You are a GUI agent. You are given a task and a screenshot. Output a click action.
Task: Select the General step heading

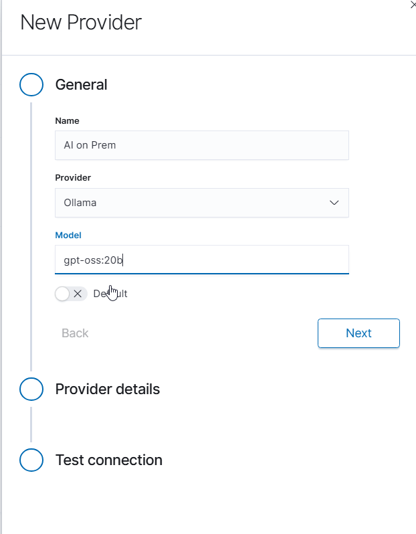pos(81,85)
